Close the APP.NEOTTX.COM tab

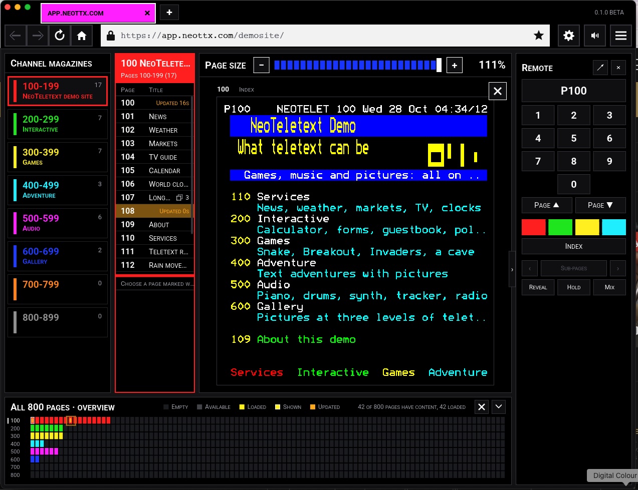coord(147,13)
